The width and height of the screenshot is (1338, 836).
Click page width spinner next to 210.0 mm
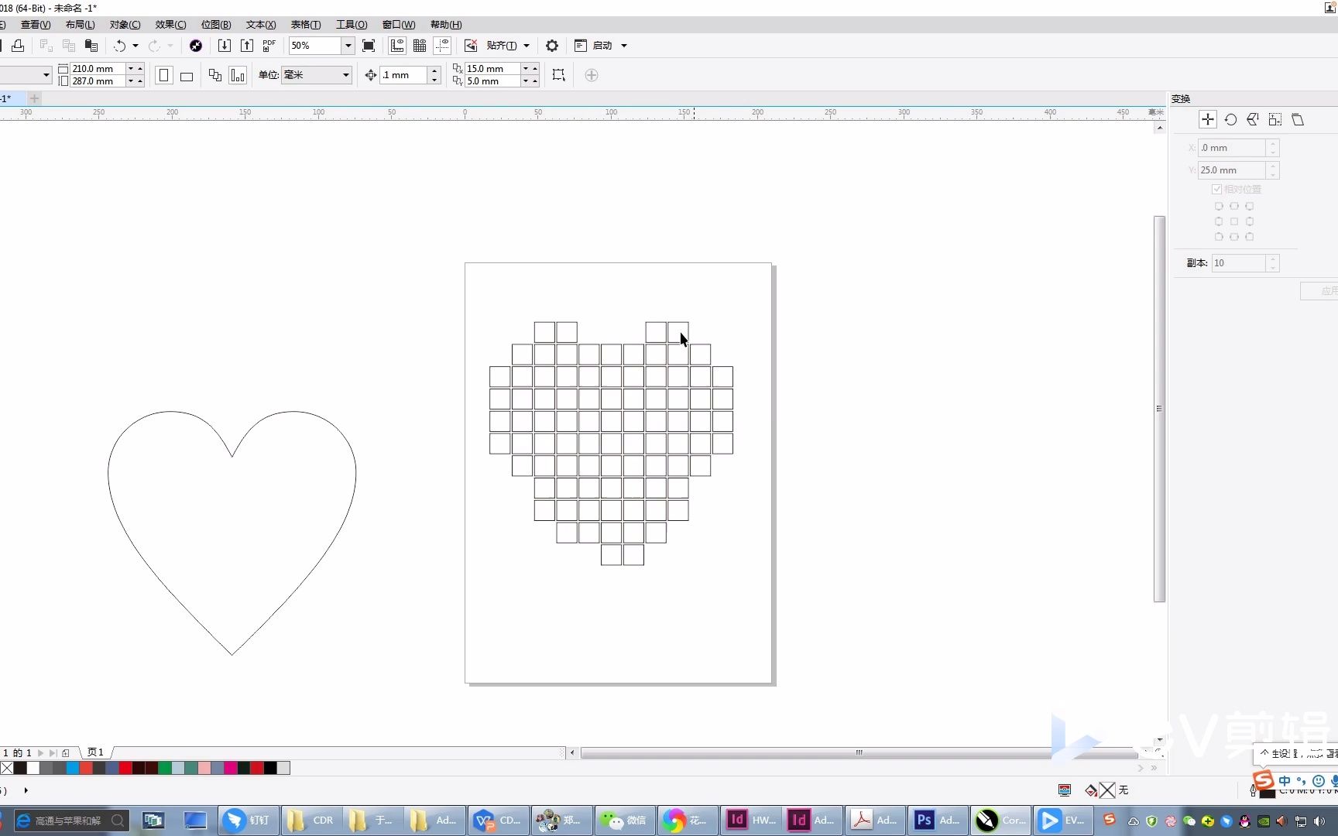[135, 69]
